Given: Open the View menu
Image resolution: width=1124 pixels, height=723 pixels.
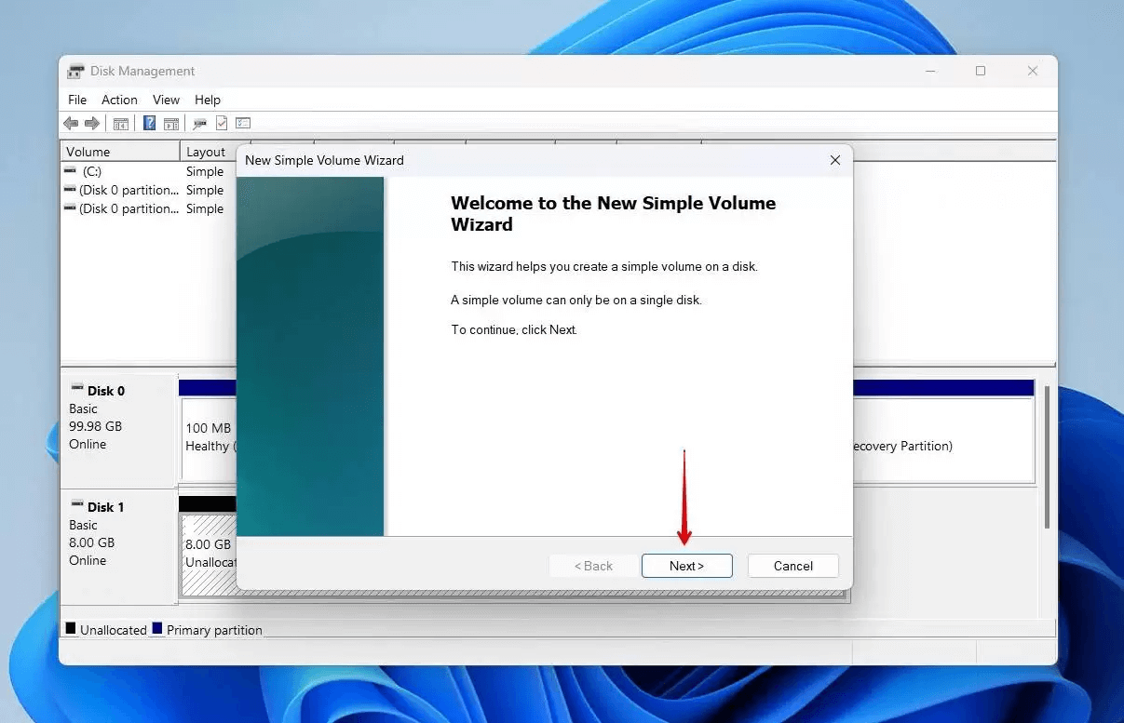Looking at the screenshot, I should pos(166,100).
